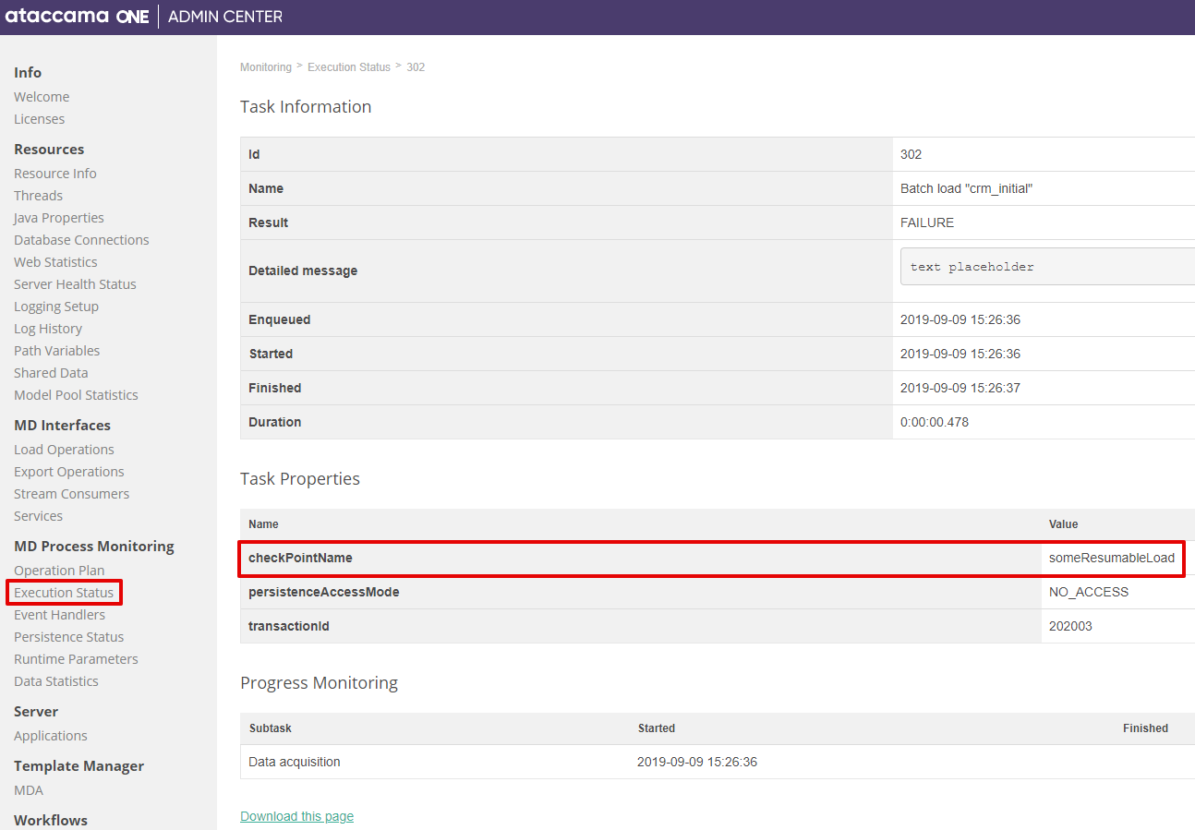Go to Event Handlers

[x=59, y=615]
